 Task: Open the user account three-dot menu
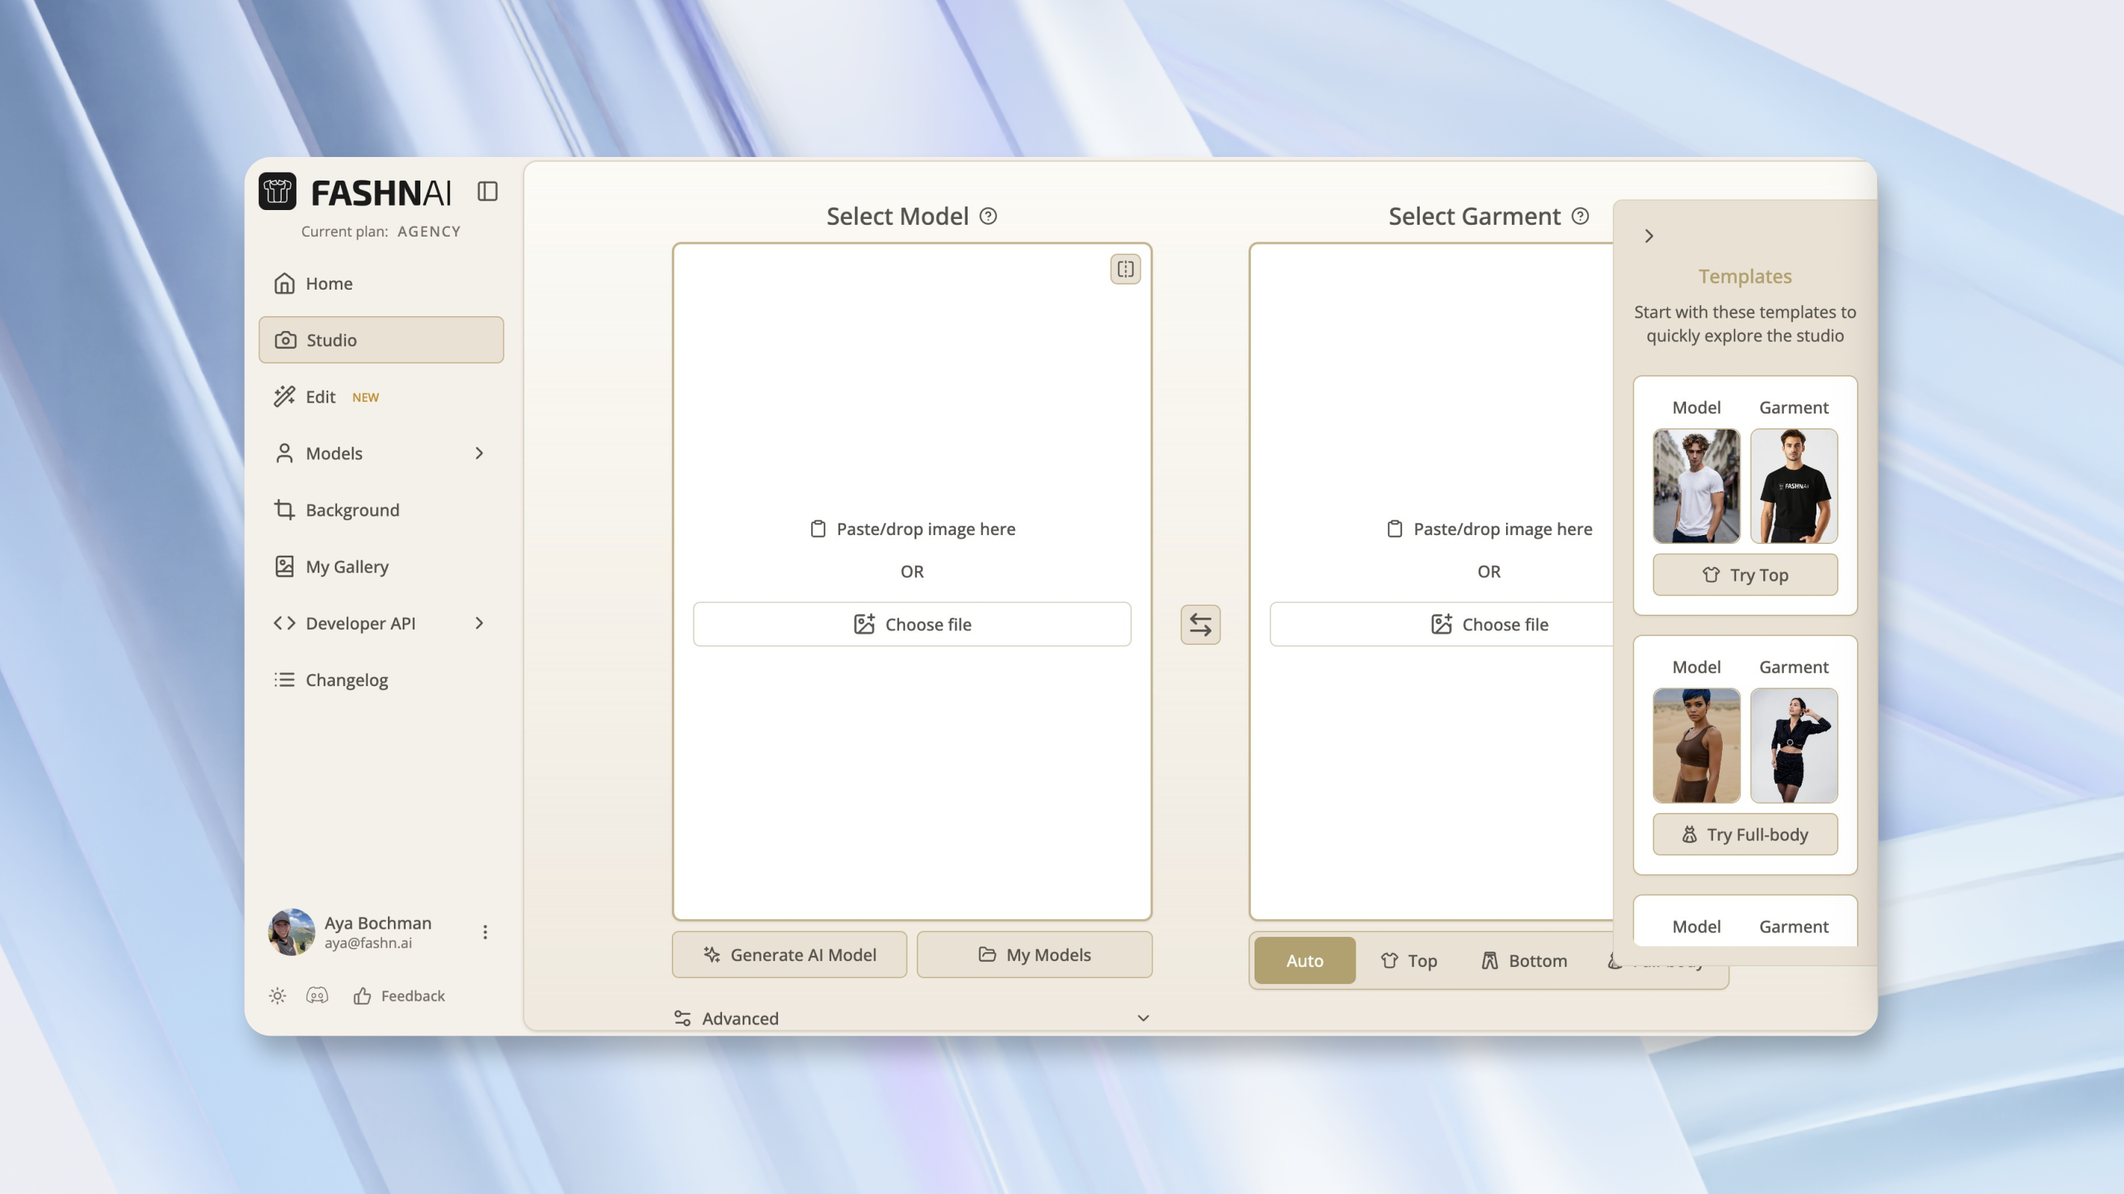[x=485, y=932]
